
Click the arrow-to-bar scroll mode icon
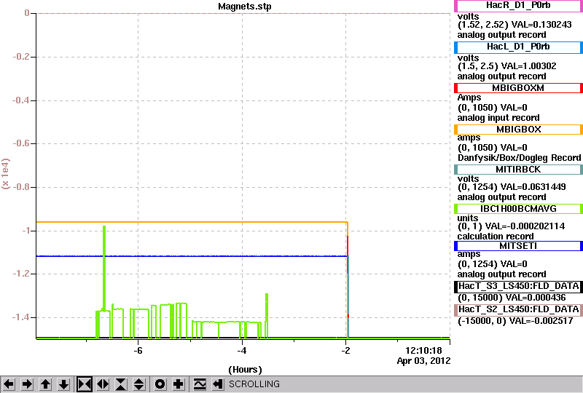point(218,384)
